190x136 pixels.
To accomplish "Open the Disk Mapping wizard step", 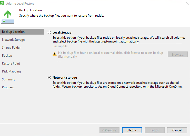I will click(x=11, y=71).
